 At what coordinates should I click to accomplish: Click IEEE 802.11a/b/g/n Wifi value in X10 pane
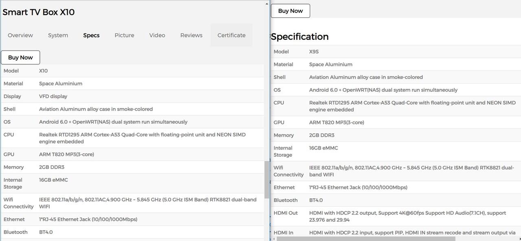point(148,203)
